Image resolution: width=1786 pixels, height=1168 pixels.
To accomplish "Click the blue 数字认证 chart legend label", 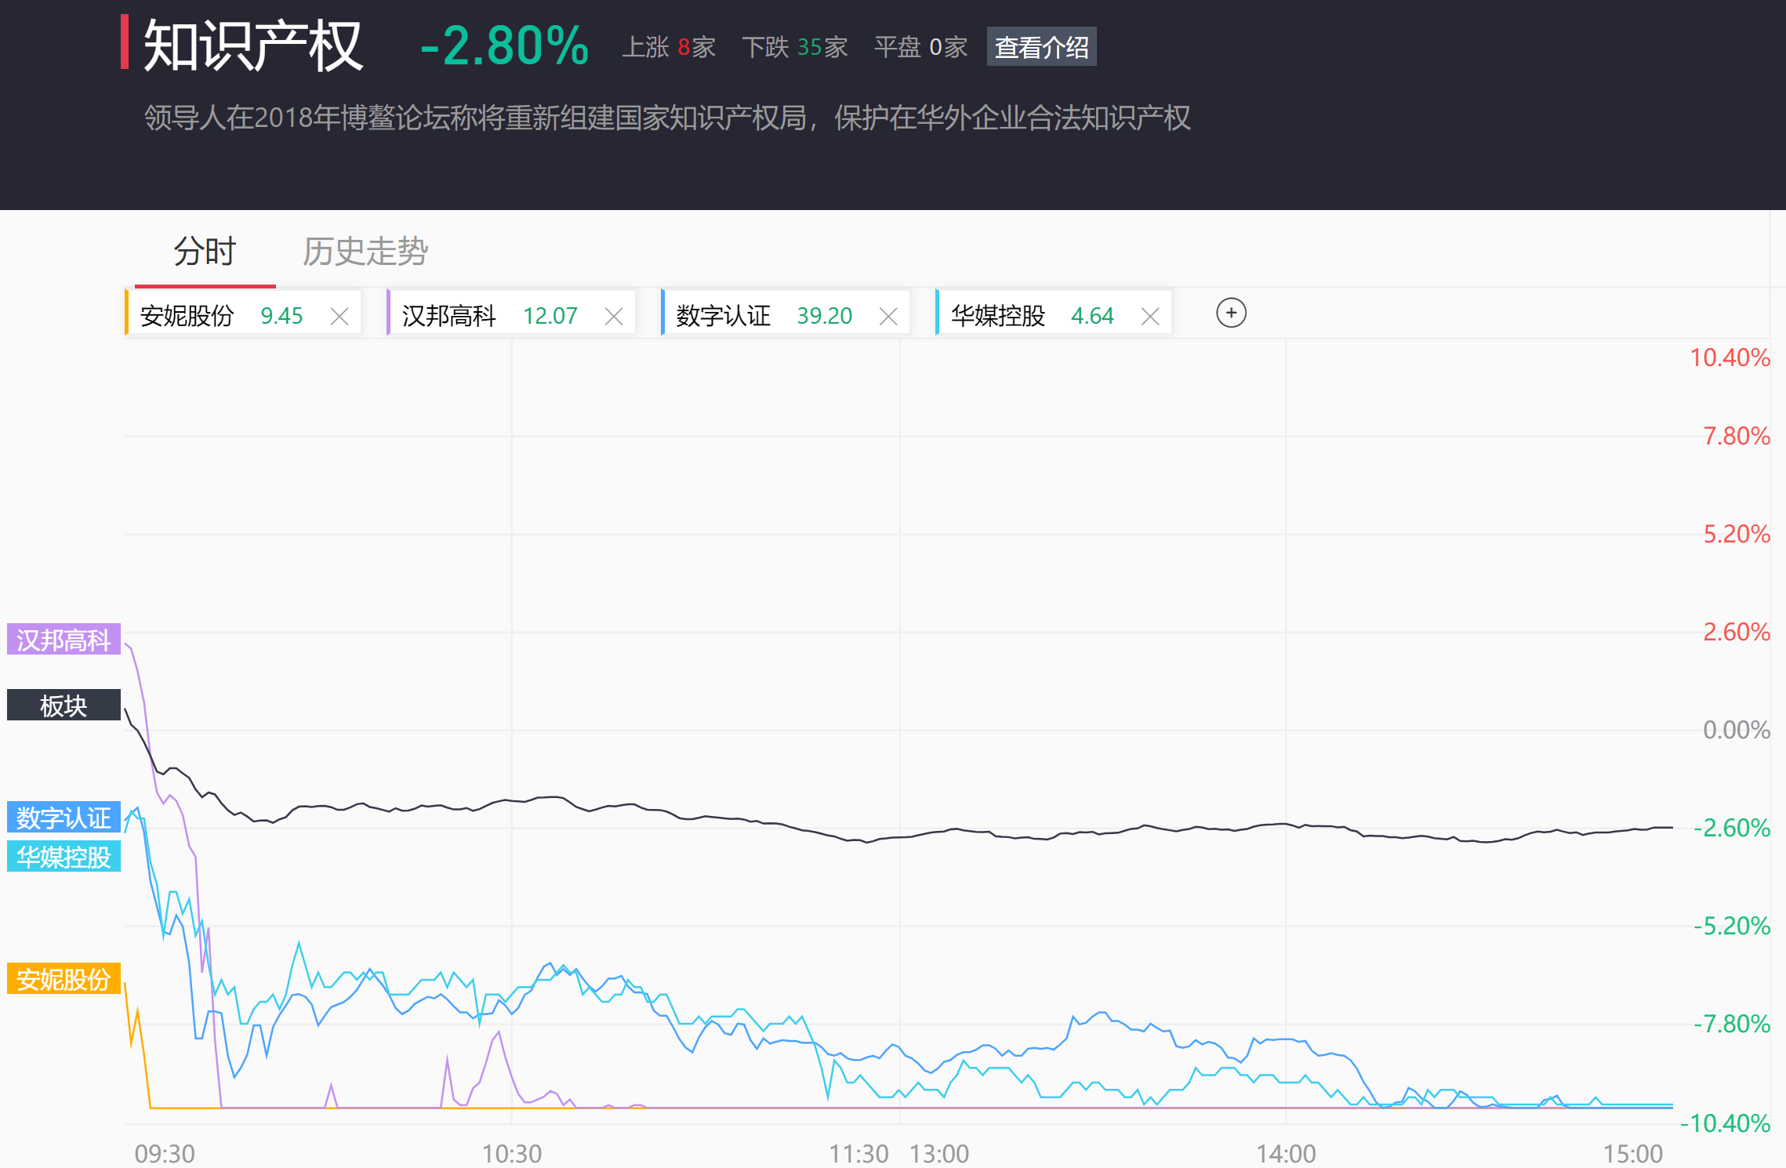I will click(x=64, y=818).
